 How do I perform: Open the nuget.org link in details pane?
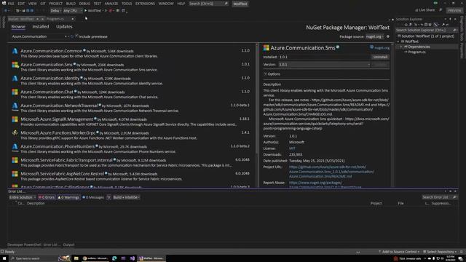[382, 48]
